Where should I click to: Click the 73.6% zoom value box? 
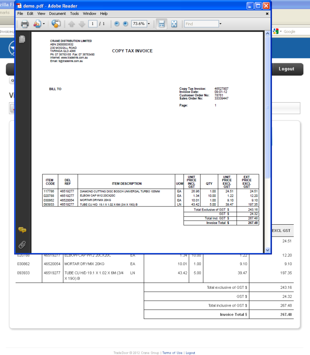[139, 24]
